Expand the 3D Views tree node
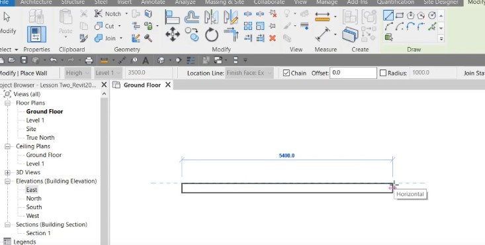The width and height of the screenshot is (485, 245). 8,173
